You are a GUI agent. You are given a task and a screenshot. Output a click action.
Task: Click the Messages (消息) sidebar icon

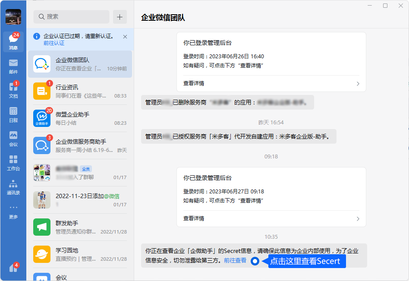click(x=13, y=42)
